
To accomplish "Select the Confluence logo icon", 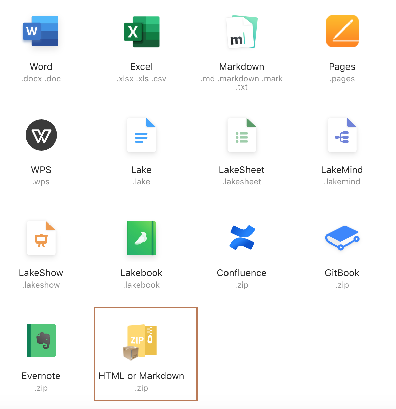I will tap(242, 237).
